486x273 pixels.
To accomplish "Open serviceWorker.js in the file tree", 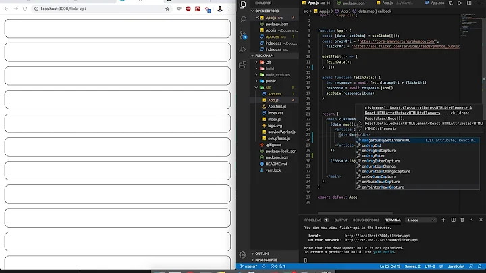I will 281,132.
